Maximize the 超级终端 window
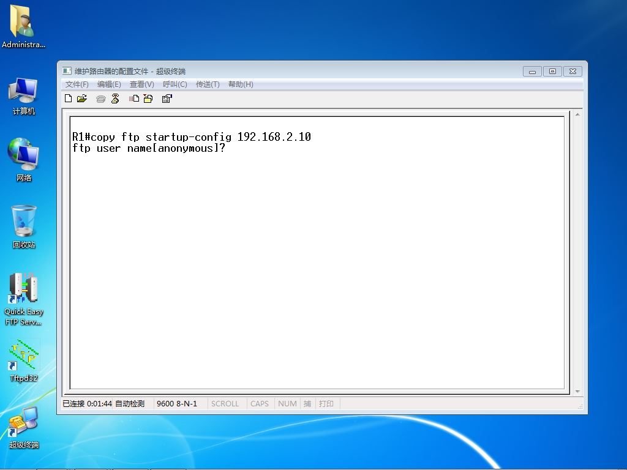The height and width of the screenshot is (470, 627). [x=552, y=72]
